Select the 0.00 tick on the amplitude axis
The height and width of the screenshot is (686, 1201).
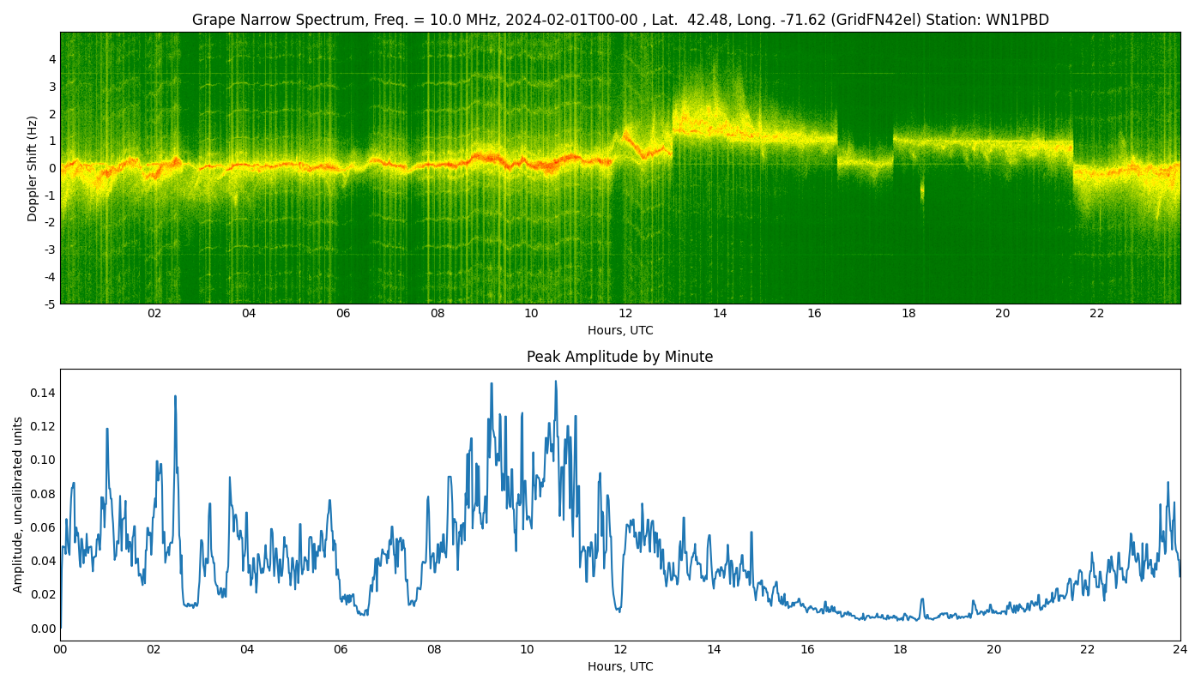click(42, 629)
